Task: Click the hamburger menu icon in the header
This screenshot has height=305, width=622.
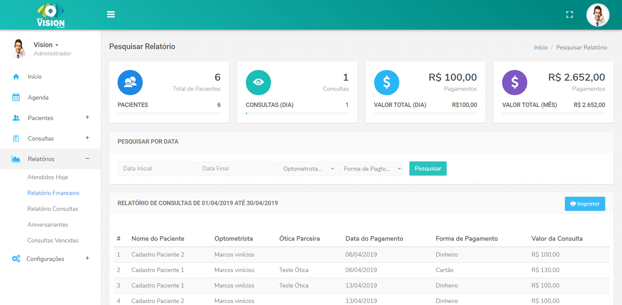Action: tap(111, 14)
